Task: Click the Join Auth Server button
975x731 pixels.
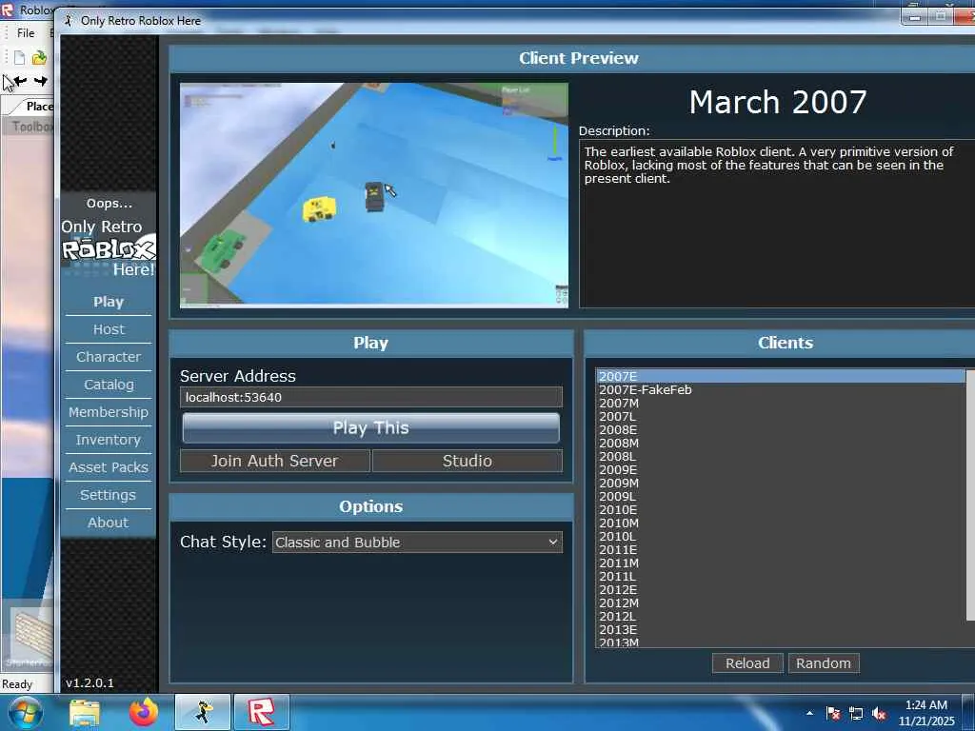Action: [x=275, y=461]
